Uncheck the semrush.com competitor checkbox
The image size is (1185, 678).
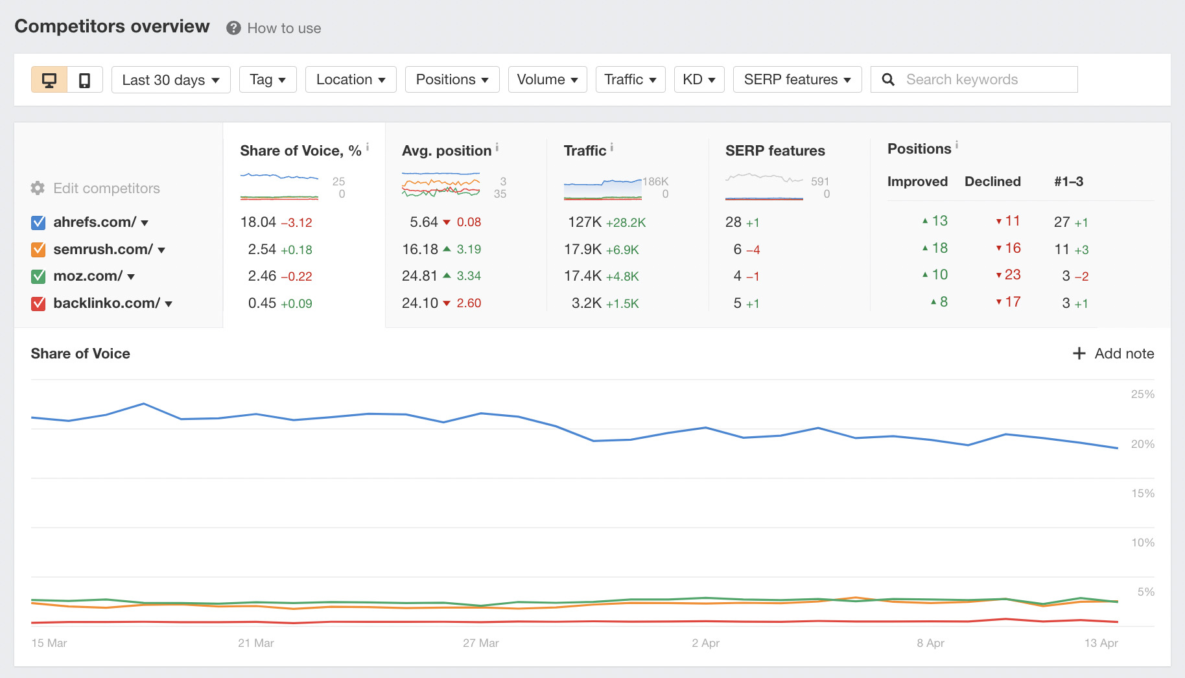[38, 249]
